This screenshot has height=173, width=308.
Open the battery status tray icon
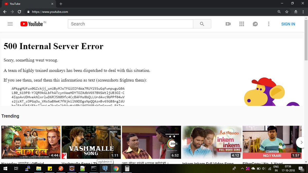(x=259, y=169)
